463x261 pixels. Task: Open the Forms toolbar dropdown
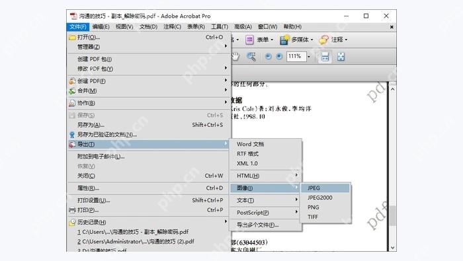tap(272, 40)
